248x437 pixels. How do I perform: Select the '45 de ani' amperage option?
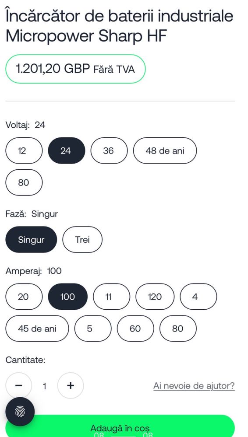click(37, 329)
